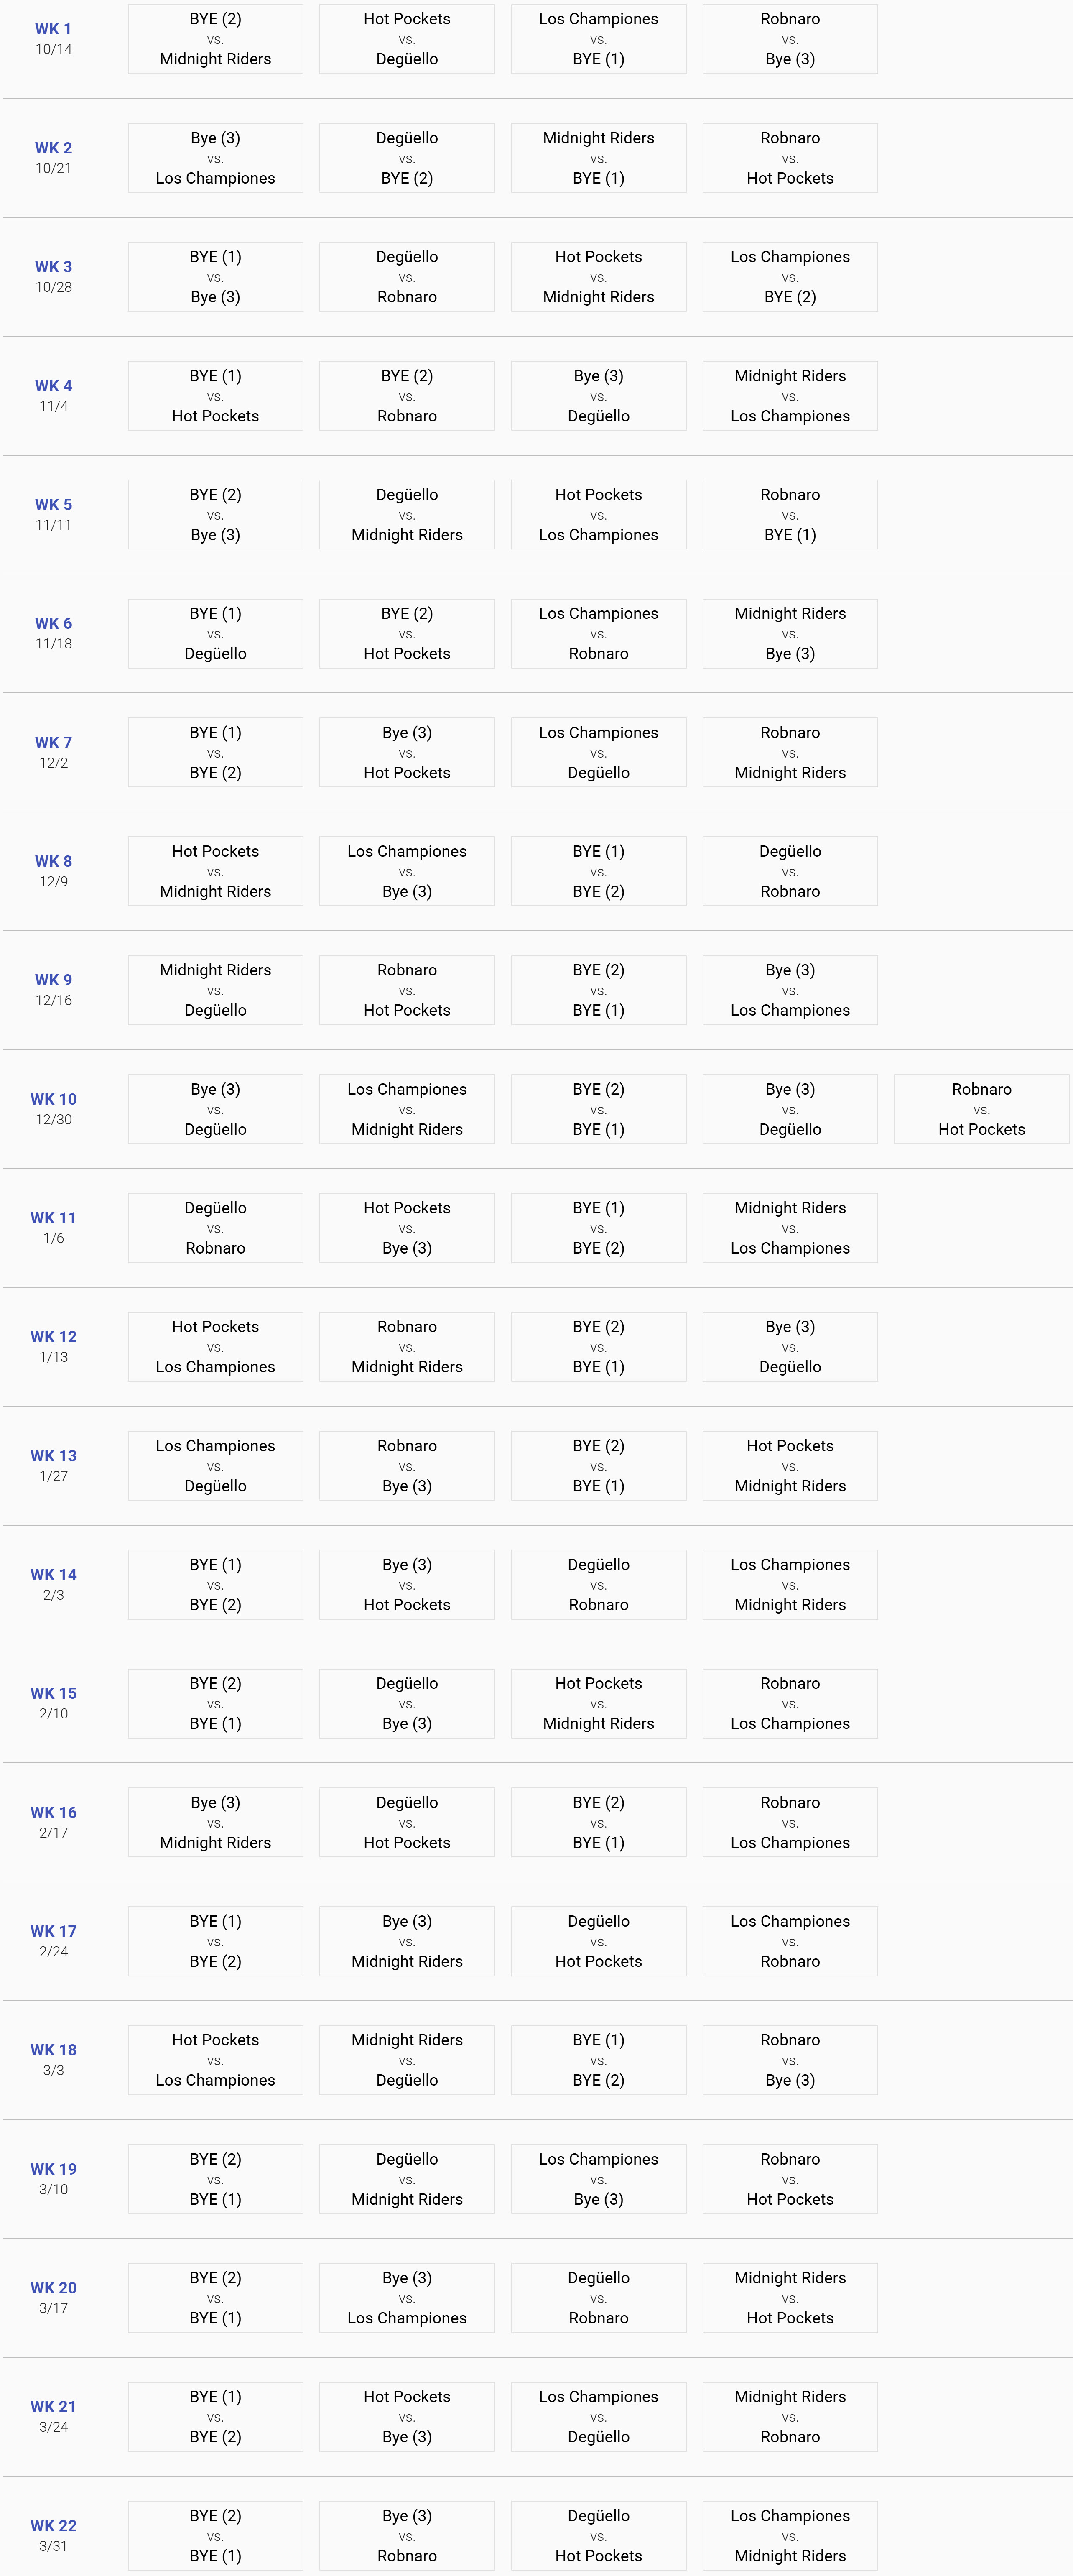Click WK 8 Hot Pockets vs. Midnight Riders
Image resolution: width=1073 pixels, height=2576 pixels.
pos(215,871)
